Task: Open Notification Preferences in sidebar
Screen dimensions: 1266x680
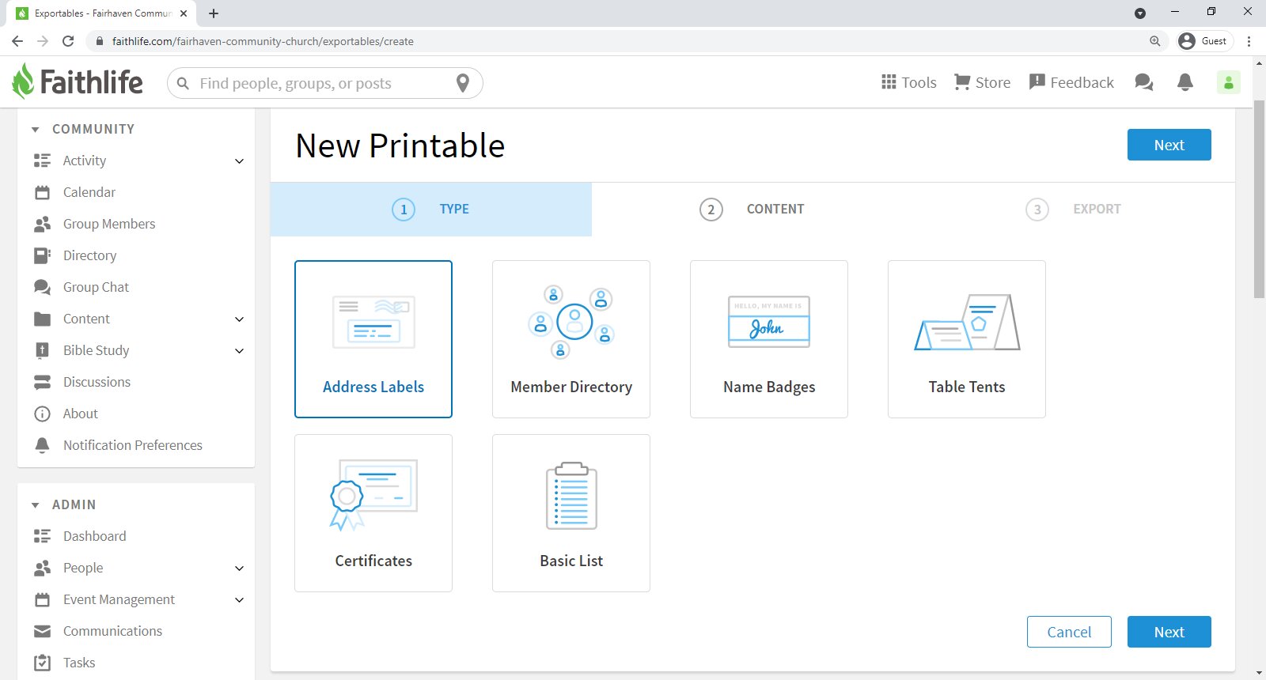Action: [133, 445]
